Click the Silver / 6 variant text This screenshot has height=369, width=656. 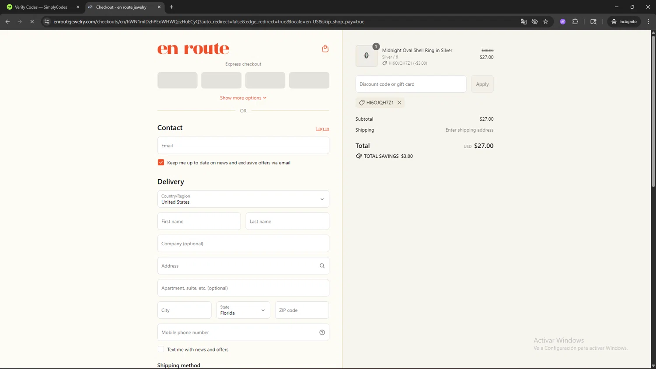click(390, 57)
